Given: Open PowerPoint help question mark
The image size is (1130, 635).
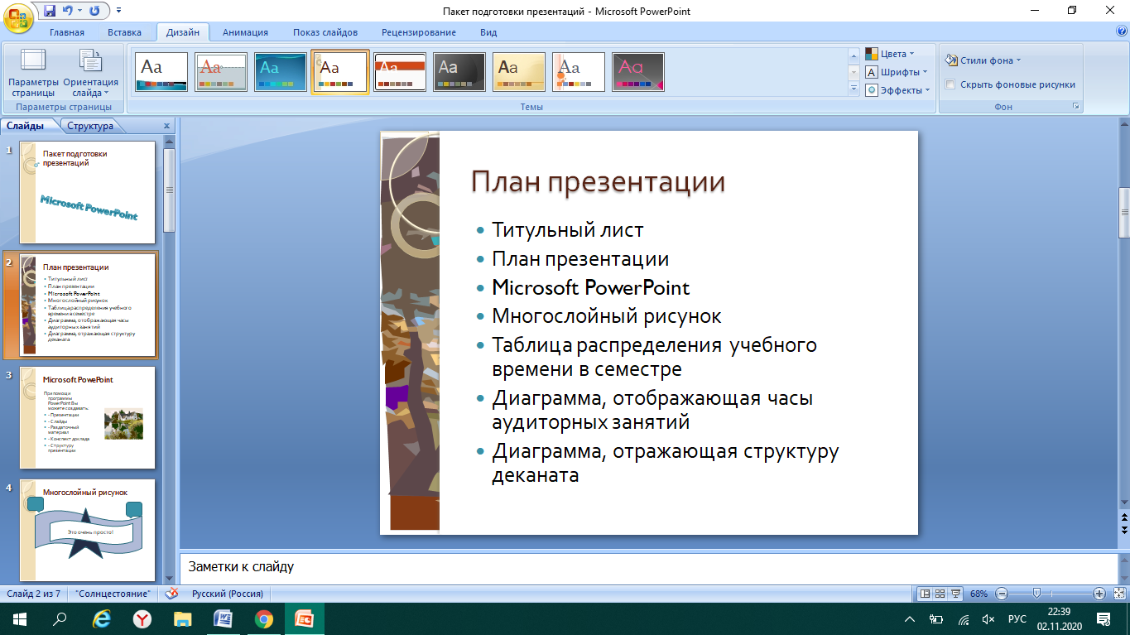Looking at the screenshot, I should click(x=1122, y=31).
